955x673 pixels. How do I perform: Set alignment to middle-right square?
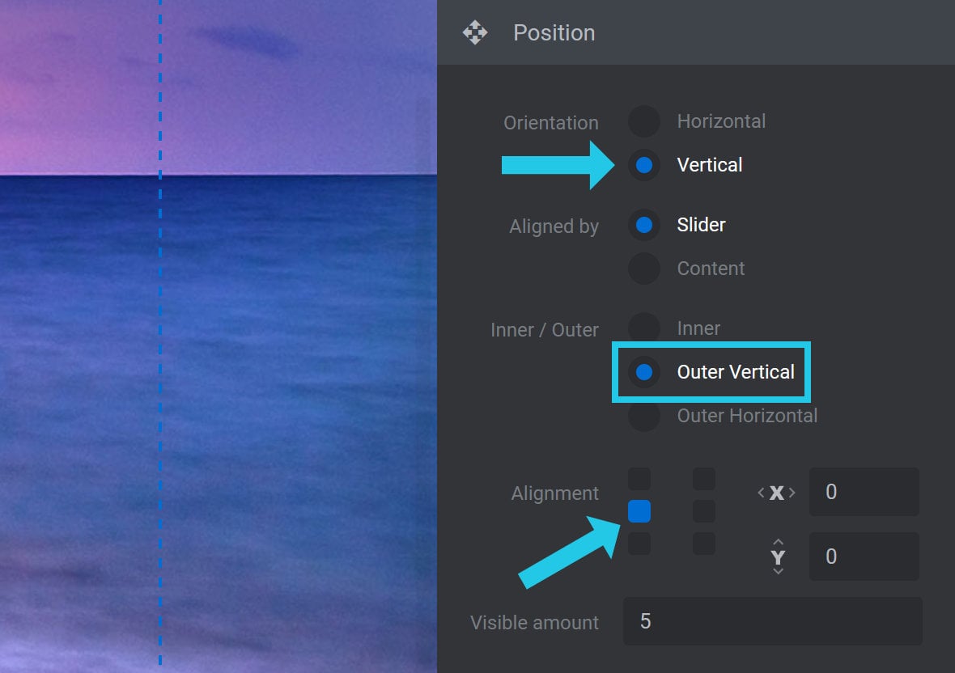click(704, 511)
